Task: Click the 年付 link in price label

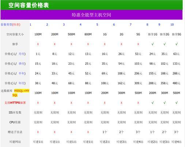Action: pyautogui.click(x=21, y=83)
